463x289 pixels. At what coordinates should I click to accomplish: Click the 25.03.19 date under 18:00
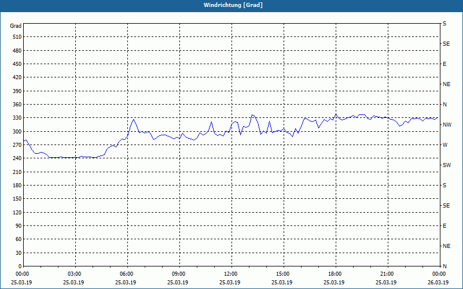pyautogui.click(x=335, y=283)
